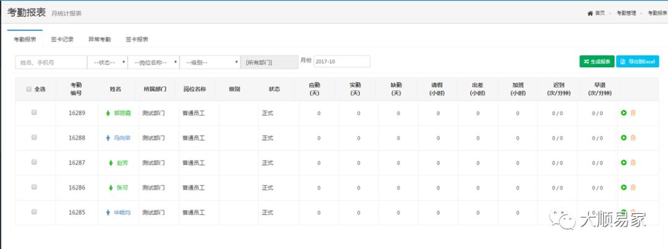Switch to the 签卡记录 tab
Image resolution: width=668 pixels, height=249 pixels.
pos(62,40)
